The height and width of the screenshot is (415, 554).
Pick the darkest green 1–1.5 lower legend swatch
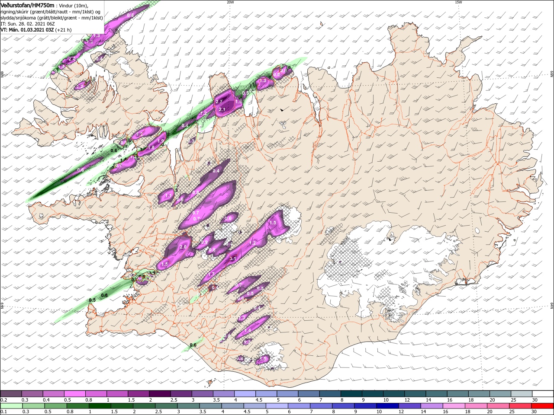click(100, 406)
